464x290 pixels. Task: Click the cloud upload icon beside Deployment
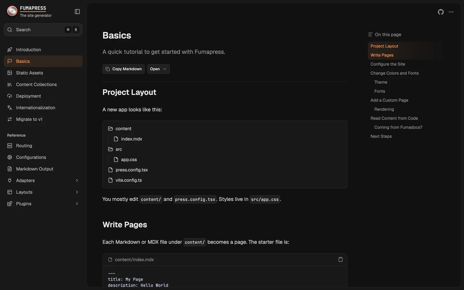[10, 96]
